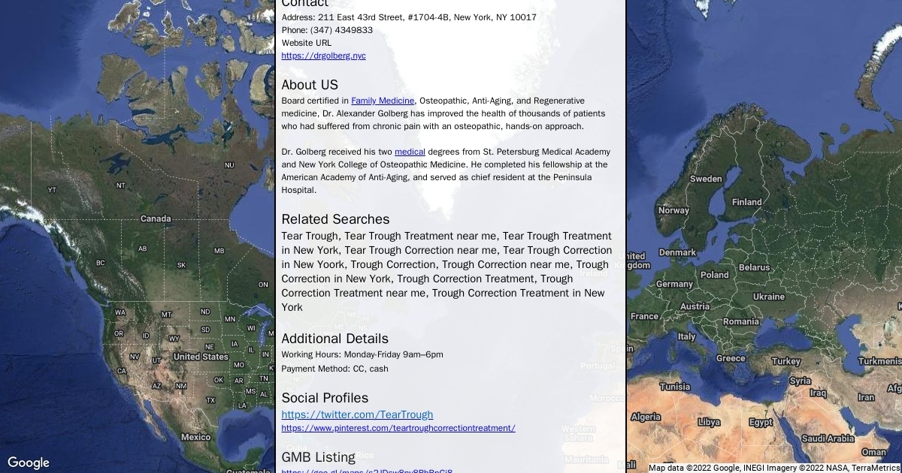
Task: Click the map data attribution text
Action: coord(774,468)
